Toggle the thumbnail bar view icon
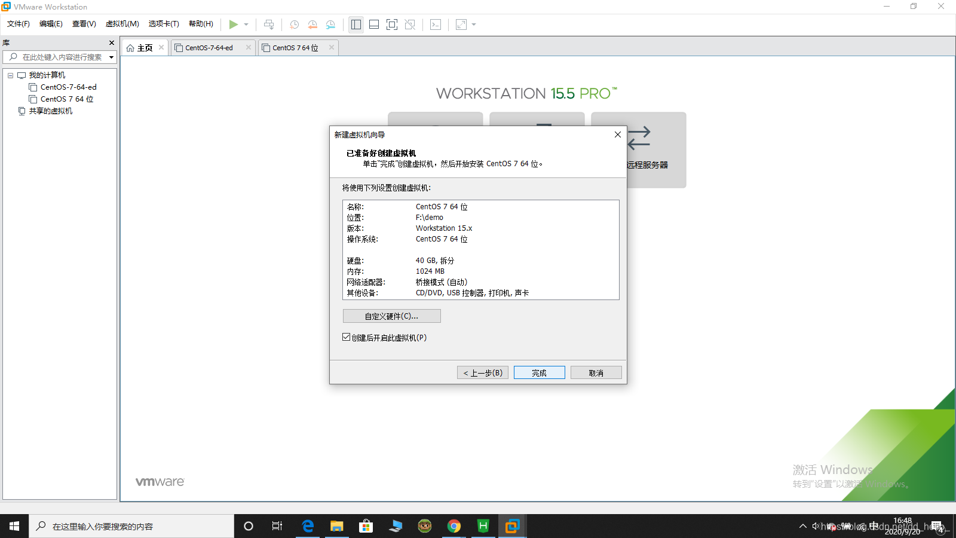Viewport: 956px width, 538px height. pos(374,25)
